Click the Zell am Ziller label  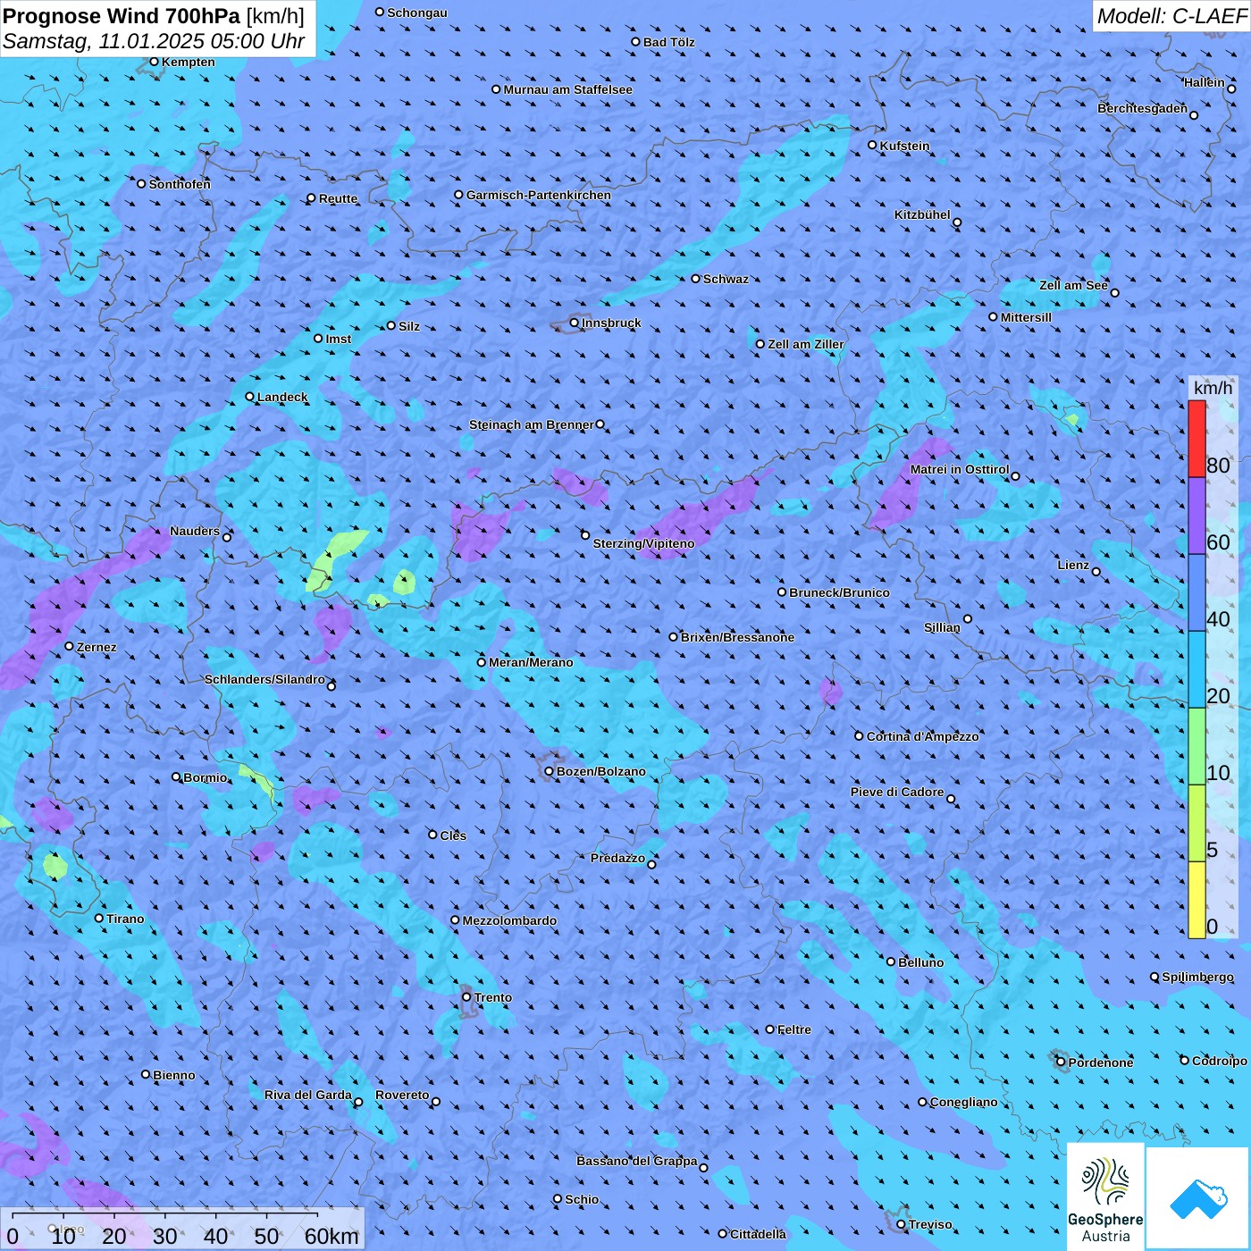[x=806, y=344]
